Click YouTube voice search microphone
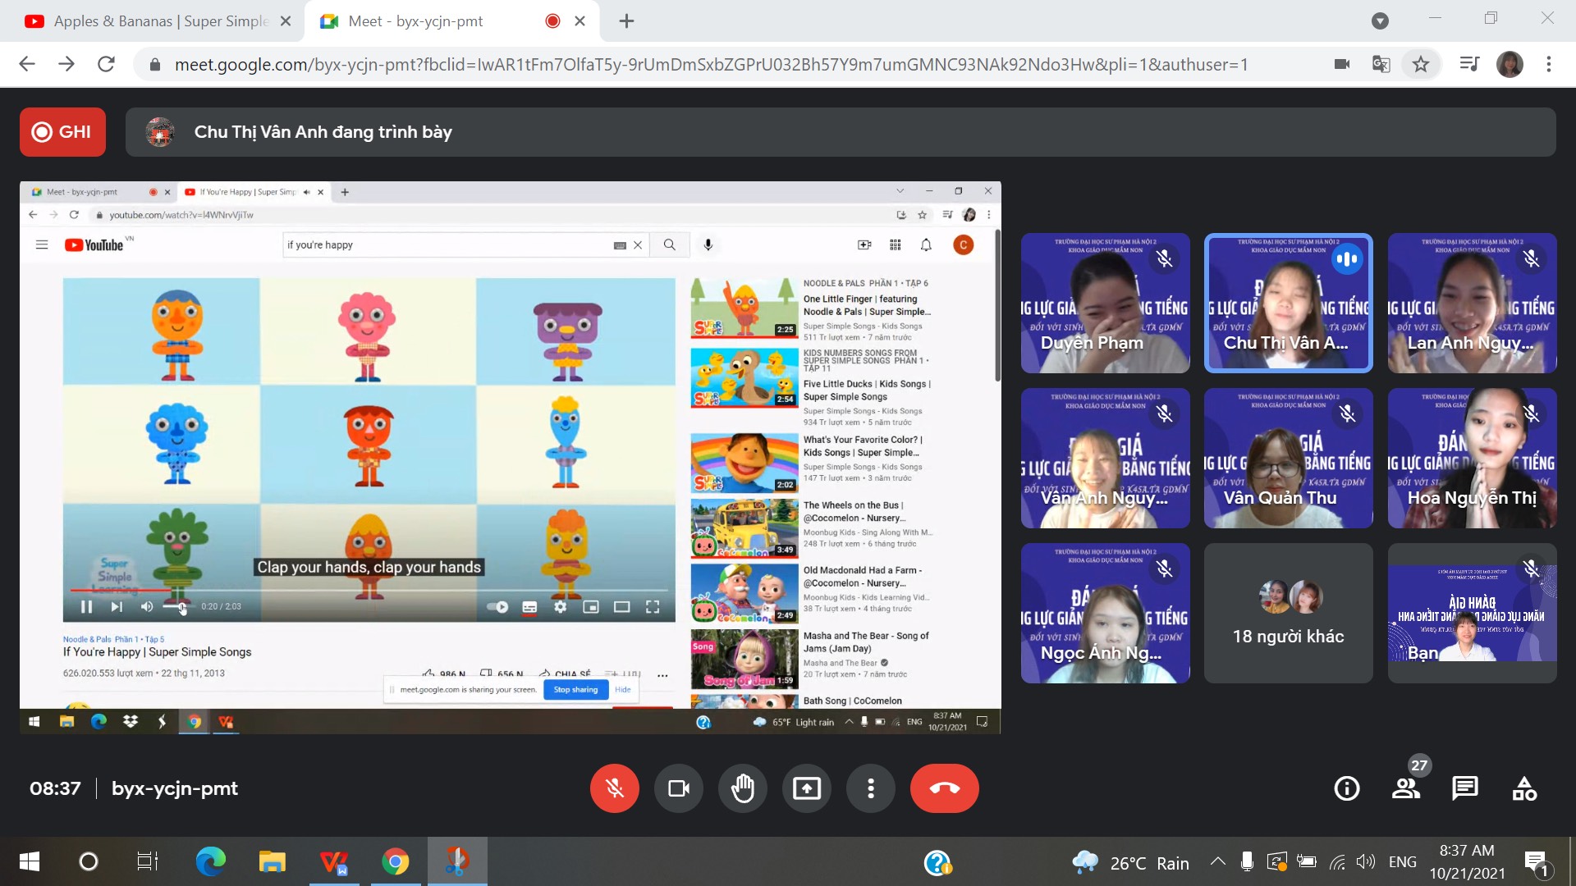 click(708, 245)
